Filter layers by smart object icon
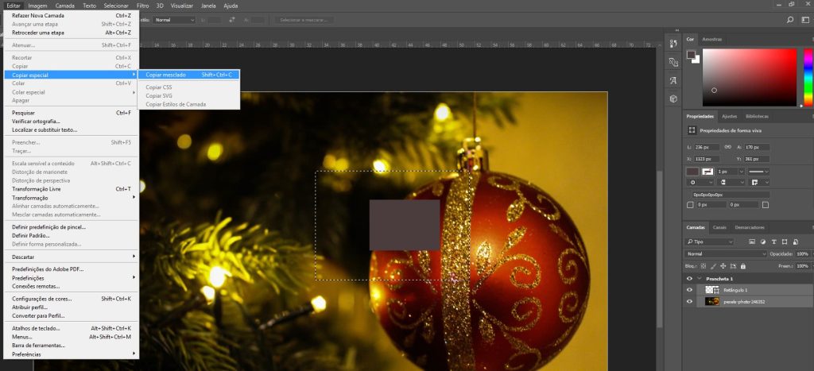This screenshot has width=814, height=371. (795, 242)
